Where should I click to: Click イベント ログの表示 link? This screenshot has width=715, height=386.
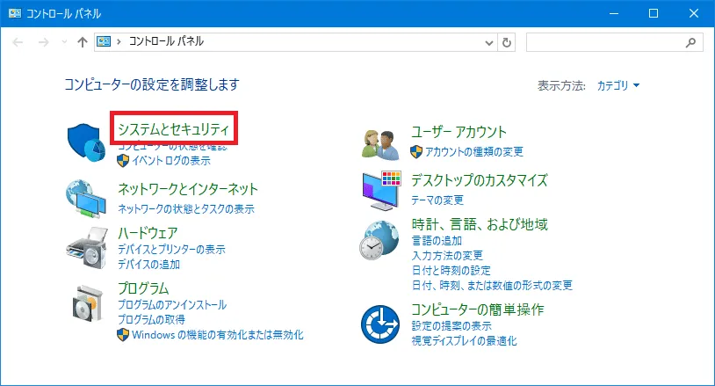[171, 161]
